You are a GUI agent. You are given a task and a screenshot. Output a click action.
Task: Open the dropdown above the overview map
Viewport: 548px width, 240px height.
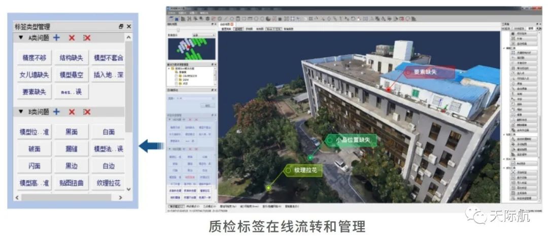coord(204,35)
